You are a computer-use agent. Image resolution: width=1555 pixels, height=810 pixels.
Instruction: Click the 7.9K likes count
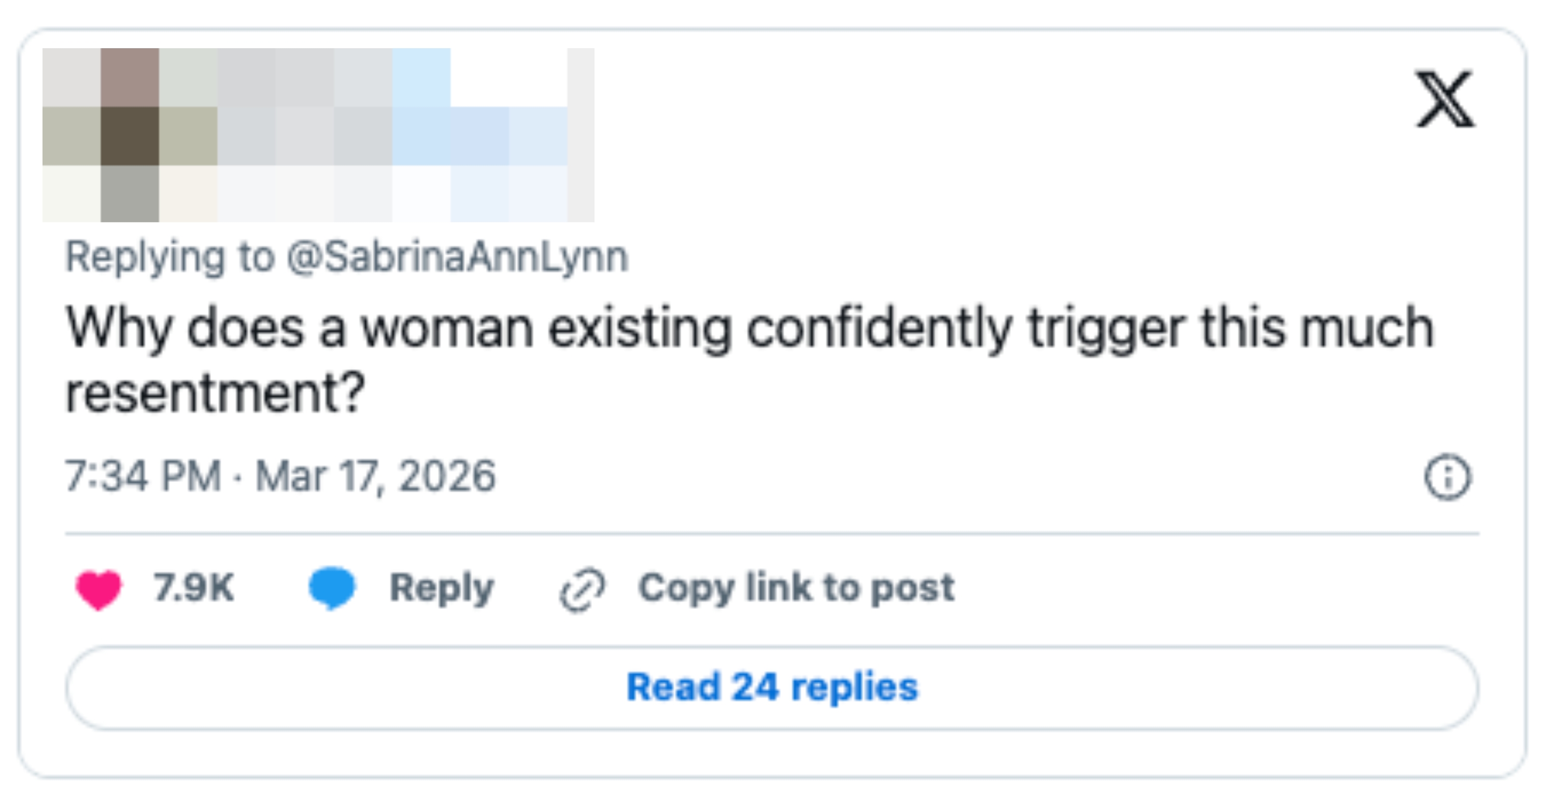(x=193, y=588)
